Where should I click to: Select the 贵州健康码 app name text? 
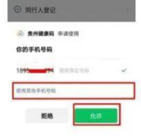[41, 34]
